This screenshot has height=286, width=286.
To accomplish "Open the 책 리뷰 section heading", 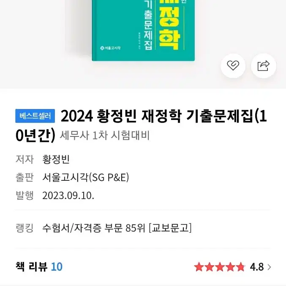I will tap(31, 267).
